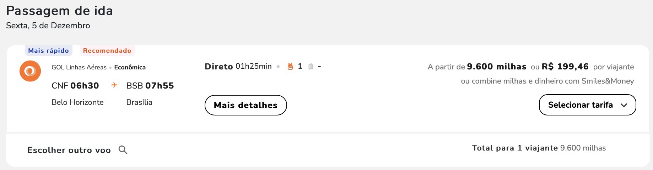Image resolution: width=653 pixels, height=170 pixels.
Task: Click the Passagem de ida heading
Action: [60, 11]
